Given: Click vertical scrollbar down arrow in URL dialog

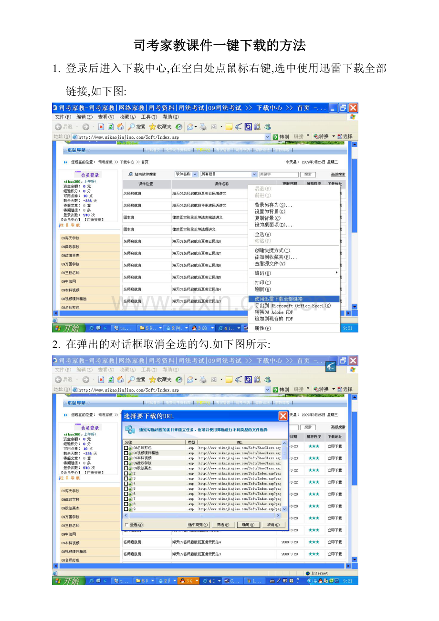Looking at the screenshot, I should tap(285, 509).
